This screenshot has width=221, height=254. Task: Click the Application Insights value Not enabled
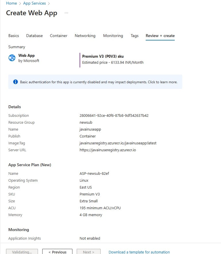point(90,239)
